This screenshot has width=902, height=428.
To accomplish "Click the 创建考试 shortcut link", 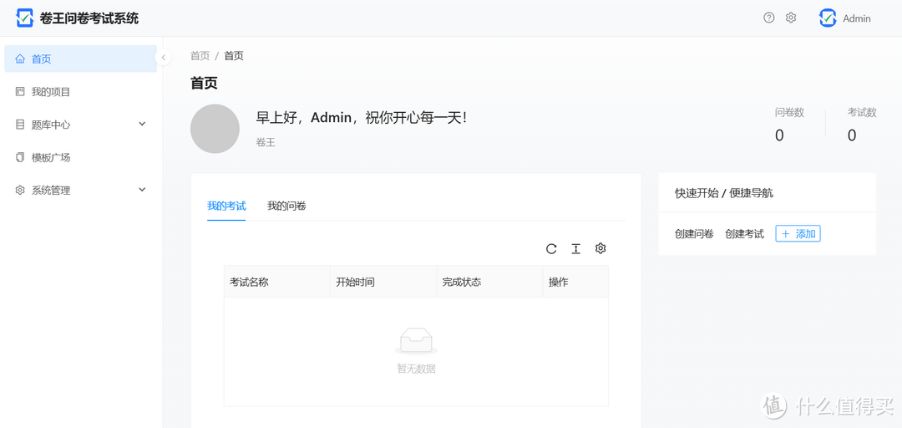I will coord(744,234).
